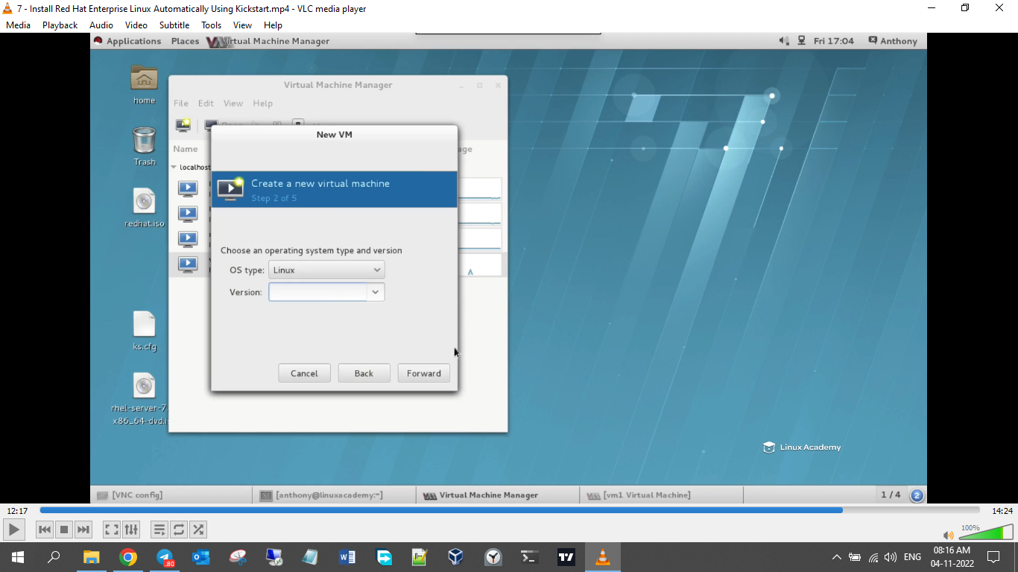Click the GNOME network icon
Viewport: 1018px width, 572px height.
(801, 41)
